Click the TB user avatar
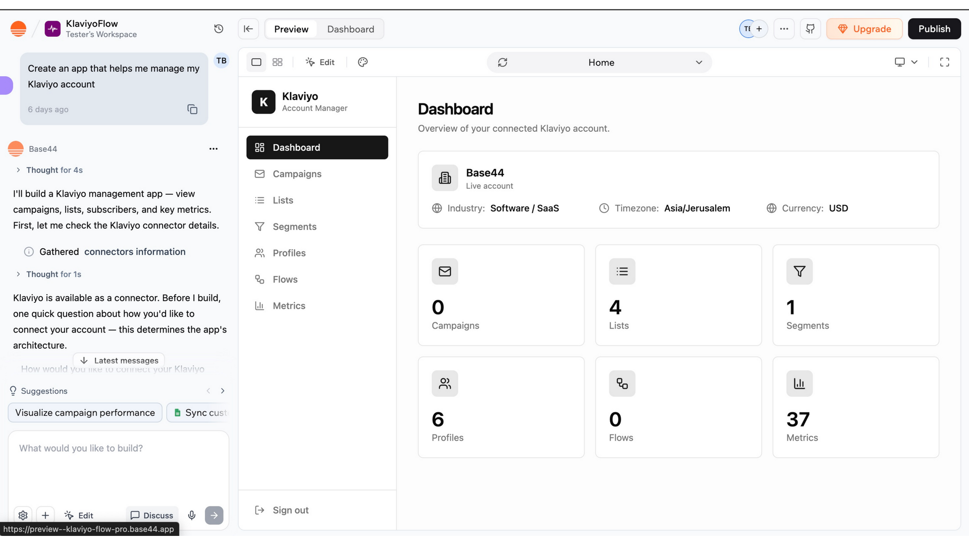 coord(222,61)
